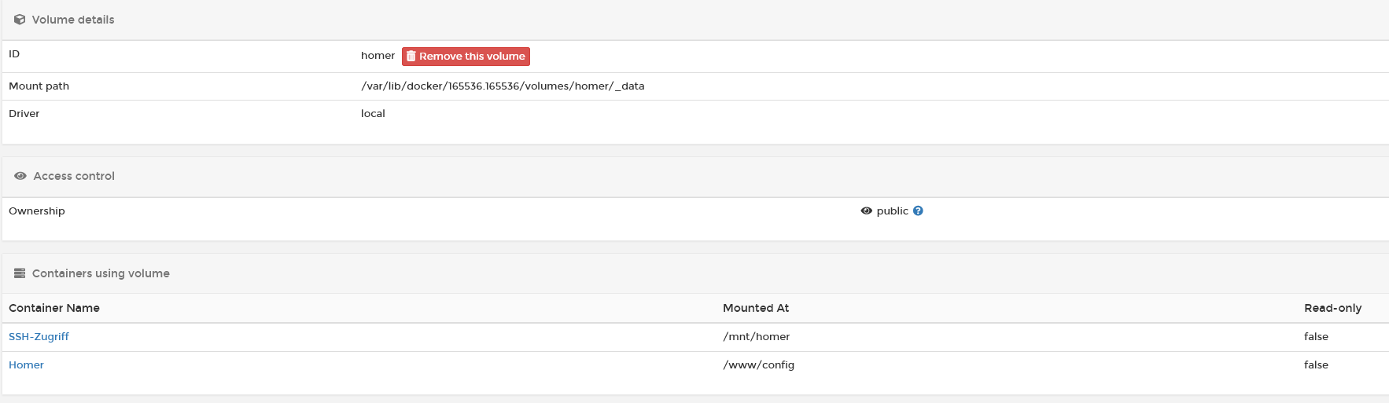Click the eye icon beside public

[x=867, y=211]
